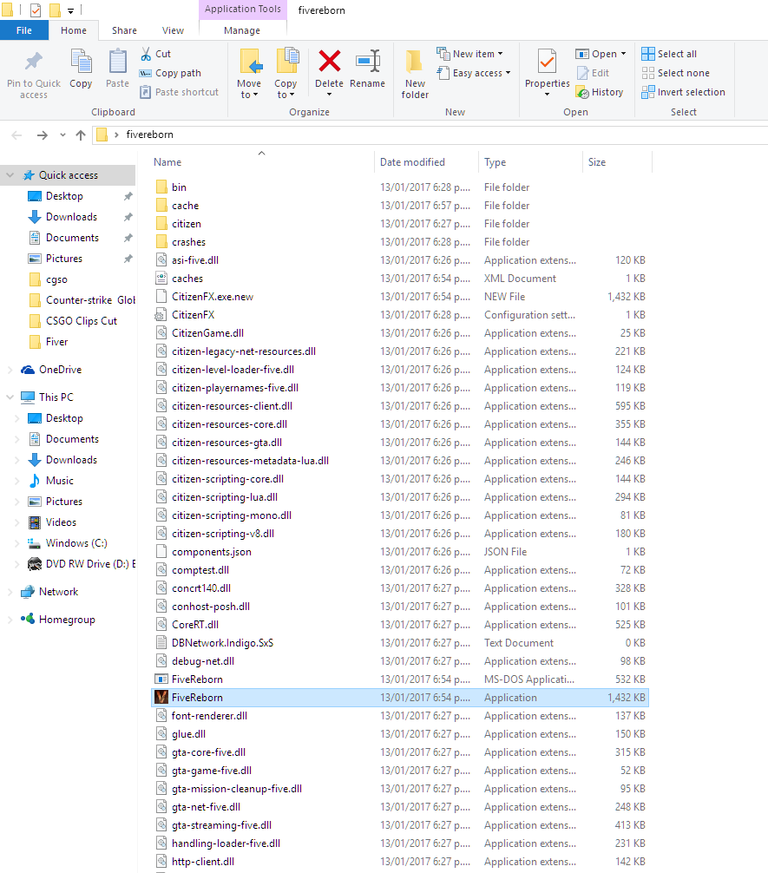The image size is (768, 873).
Task: Click Edit in the ribbon
Action: 593,73
